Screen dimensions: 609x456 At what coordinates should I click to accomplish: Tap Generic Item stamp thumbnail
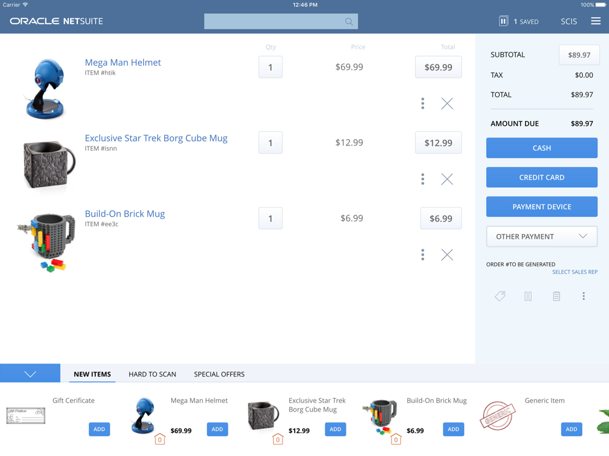click(x=498, y=416)
